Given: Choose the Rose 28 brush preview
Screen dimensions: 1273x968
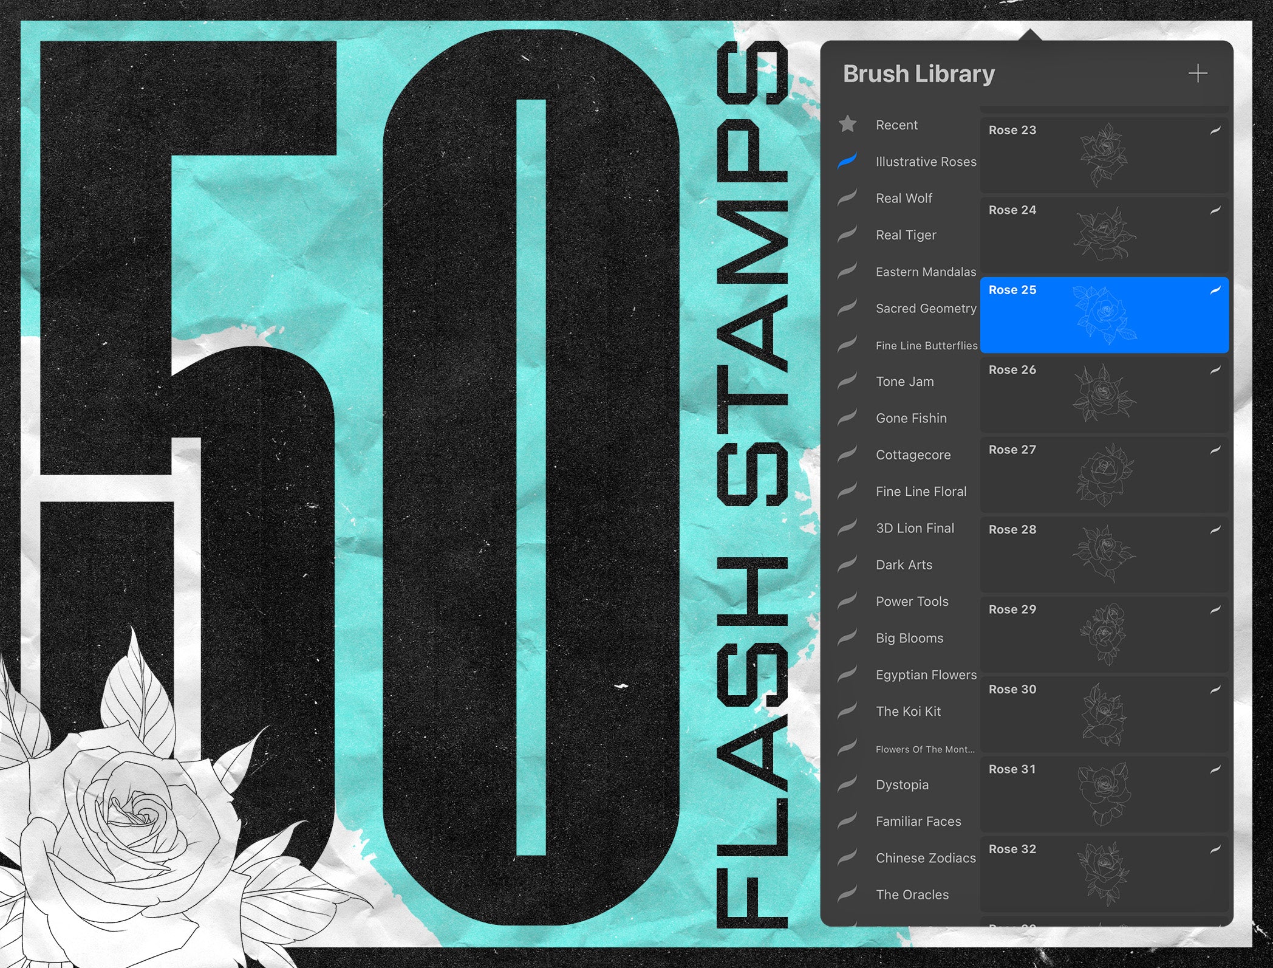Looking at the screenshot, I should tap(1104, 554).
